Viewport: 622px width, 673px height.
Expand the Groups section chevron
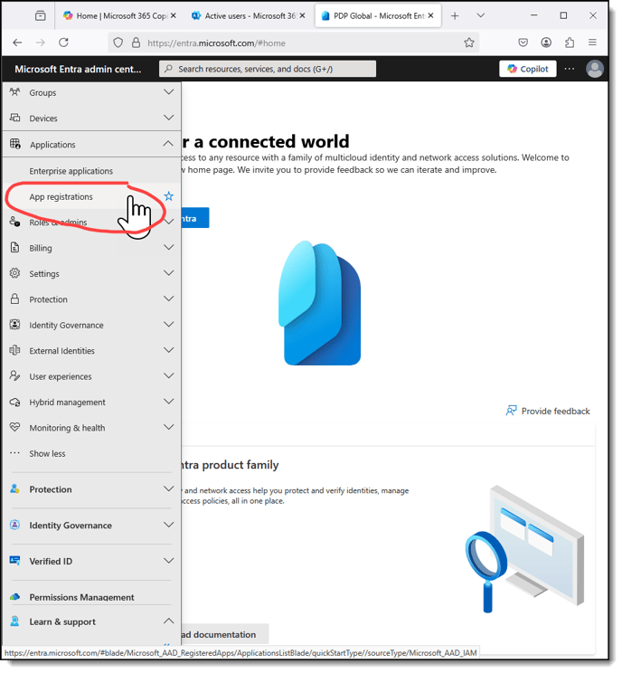[x=169, y=92]
